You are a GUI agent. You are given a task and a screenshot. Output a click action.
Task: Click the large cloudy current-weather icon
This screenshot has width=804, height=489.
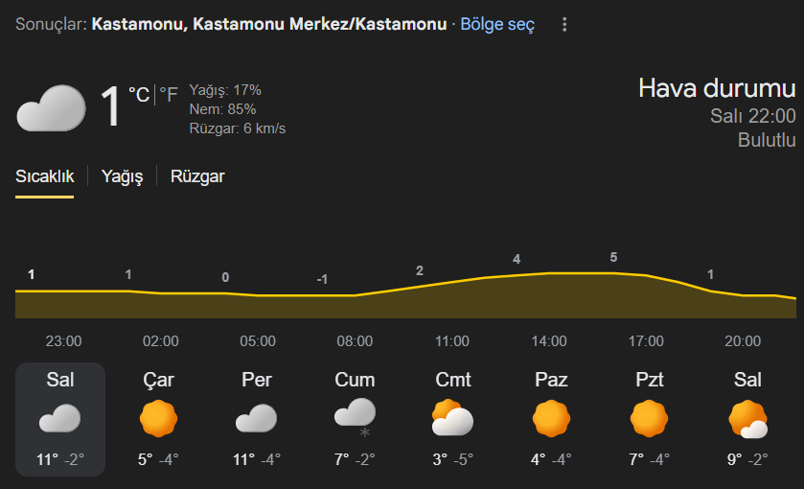pyautogui.click(x=51, y=107)
